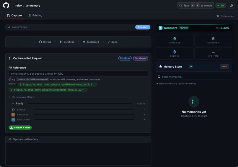Click the Capture a Pull Request header icon

(9, 58)
